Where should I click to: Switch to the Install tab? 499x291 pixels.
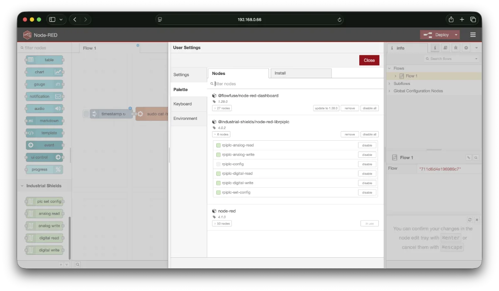[x=301, y=73]
